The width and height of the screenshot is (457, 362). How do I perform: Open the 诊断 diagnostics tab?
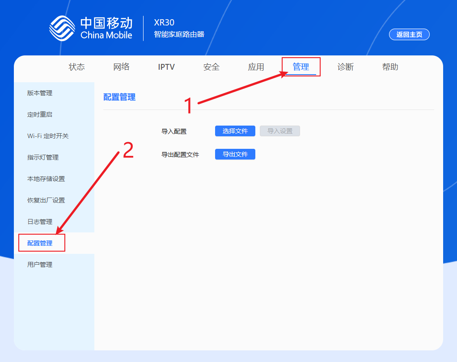[345, 67]
